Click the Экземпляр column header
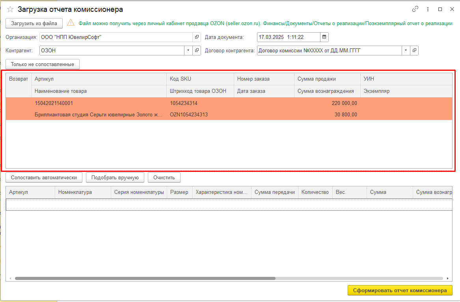This screenshot has height=302, width=460. pyautogui.click(x=406, y=91)
